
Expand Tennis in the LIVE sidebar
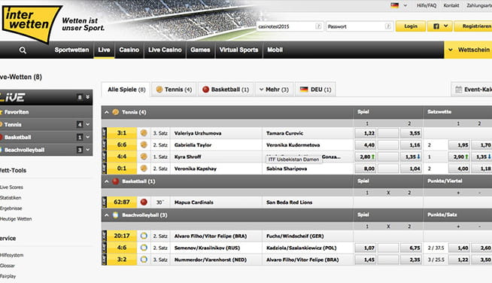[88, 125]
